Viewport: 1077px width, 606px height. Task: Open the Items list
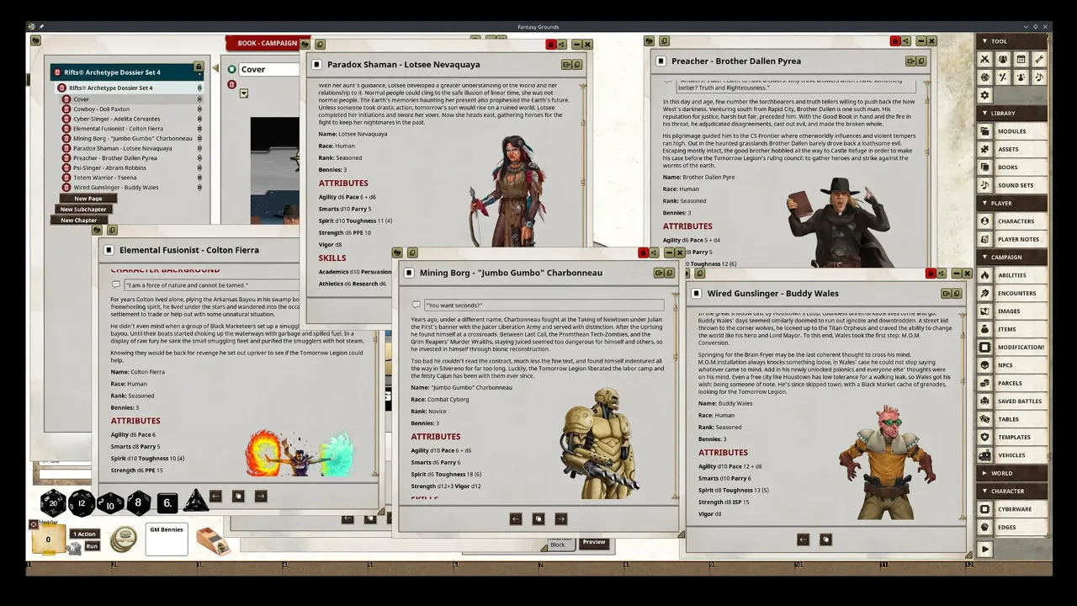tap(1012, 329)
